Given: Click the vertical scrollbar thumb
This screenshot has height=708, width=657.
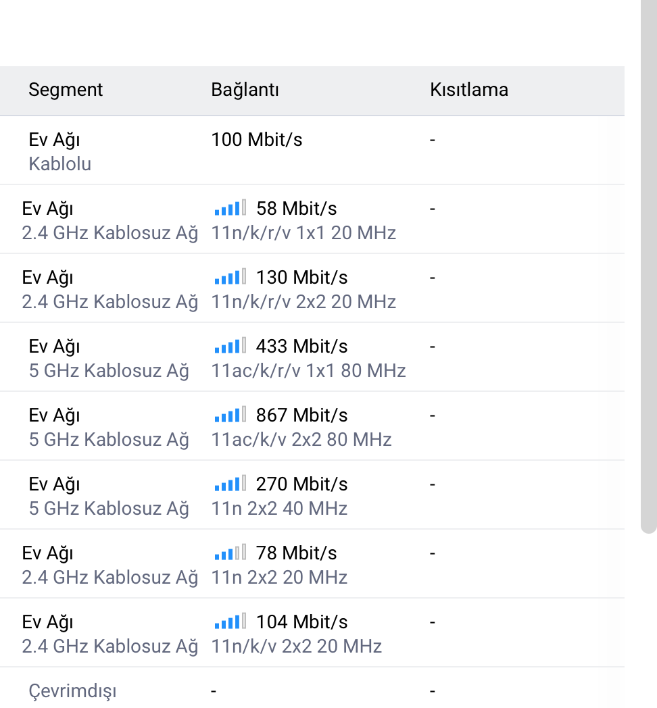Looking at the screenshot, I should point(649,266).
